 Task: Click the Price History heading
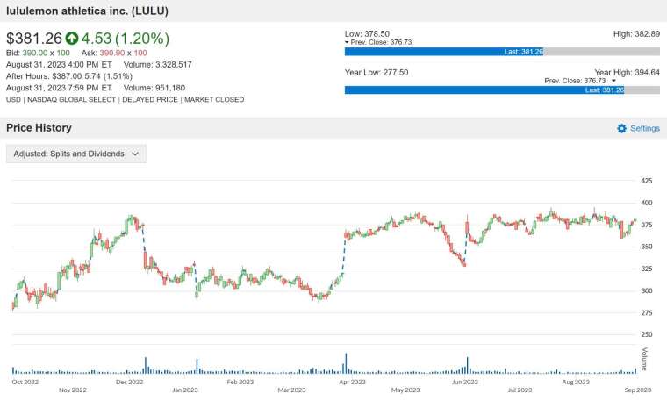(x=39, y=128)
